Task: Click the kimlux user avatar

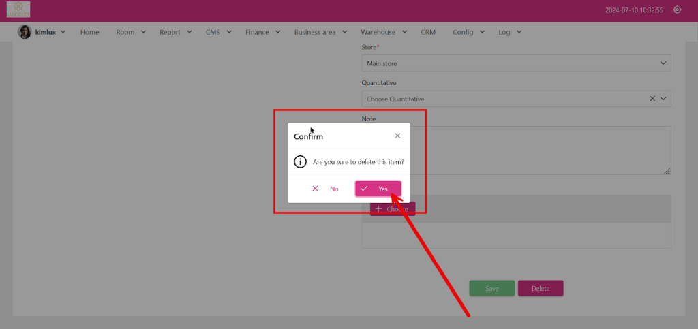Action: (x=25, y=32)
